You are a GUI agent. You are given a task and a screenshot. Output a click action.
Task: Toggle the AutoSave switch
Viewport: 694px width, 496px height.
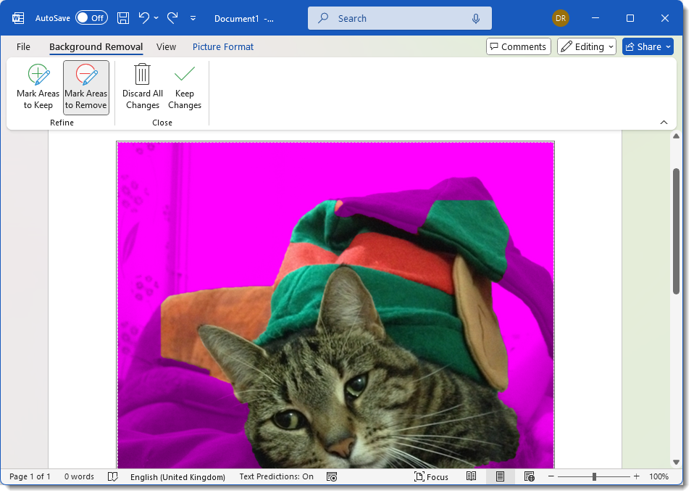click(91, 18)
